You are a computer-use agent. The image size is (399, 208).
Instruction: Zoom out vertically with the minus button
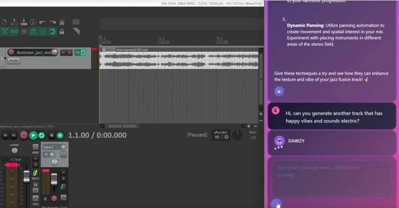261,120
